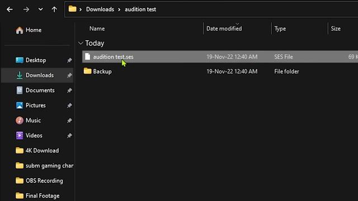358x201 pixels.
Task: Go back with the left arrow
Action: tap(10, 9)
